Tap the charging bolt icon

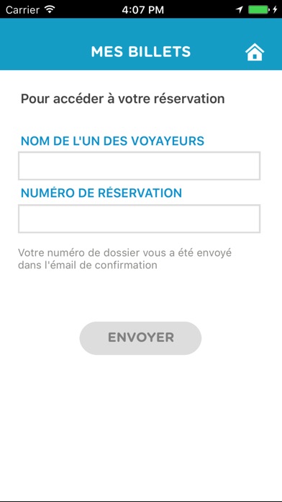[275, 9]
